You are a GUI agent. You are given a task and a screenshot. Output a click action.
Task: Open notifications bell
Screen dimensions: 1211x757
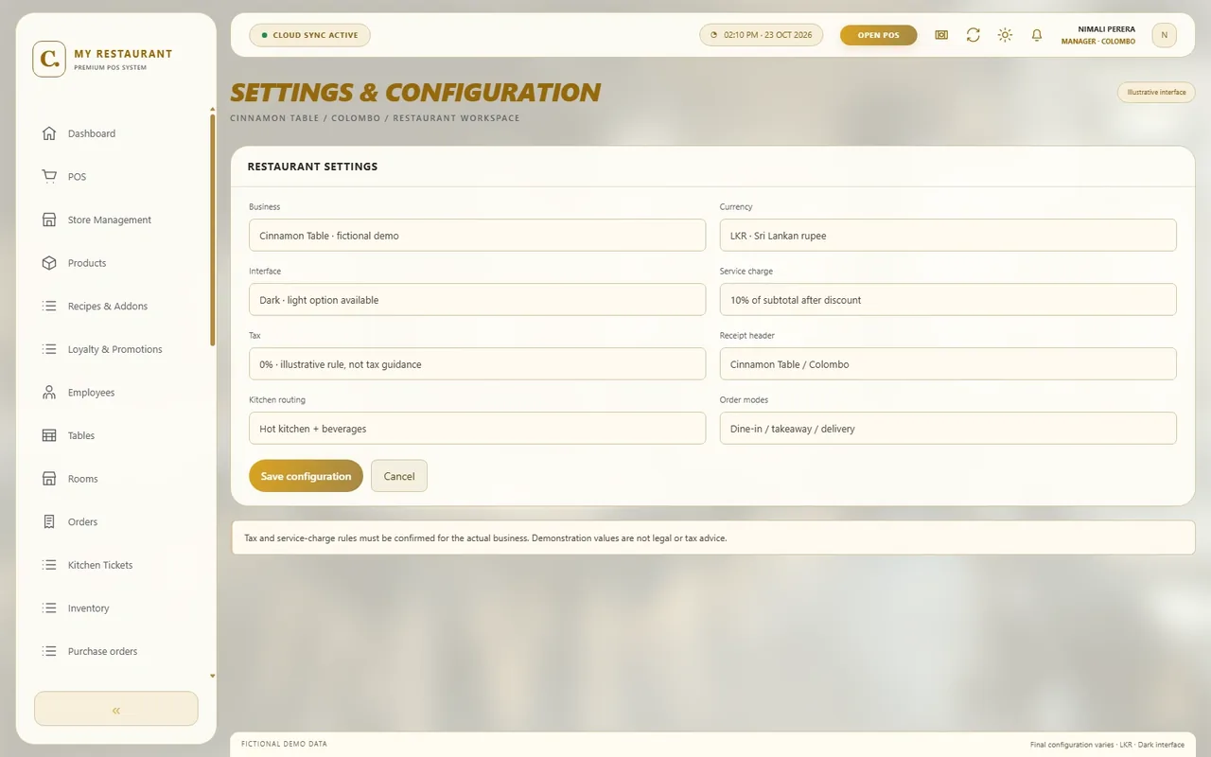tap(1037, 35)
